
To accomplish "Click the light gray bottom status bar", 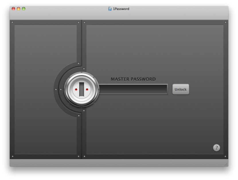I will pos(115,163).
